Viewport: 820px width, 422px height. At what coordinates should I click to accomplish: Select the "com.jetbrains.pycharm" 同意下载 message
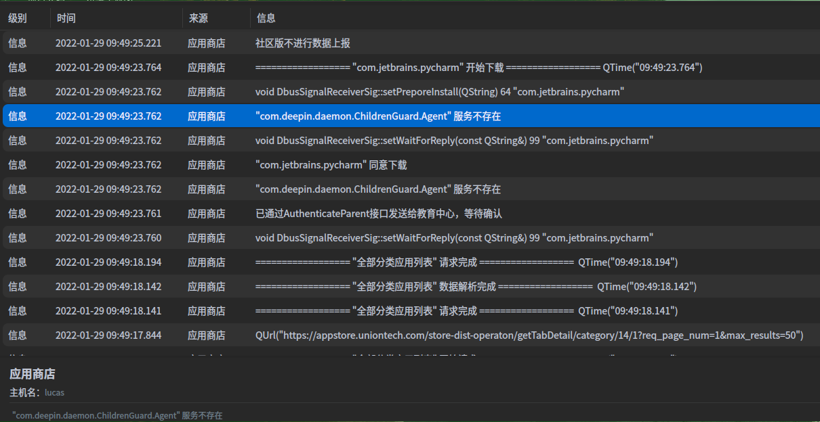[x=331, y=165]
